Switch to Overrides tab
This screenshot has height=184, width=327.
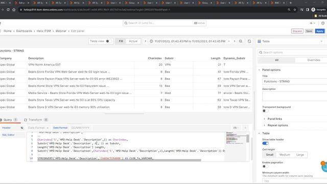[313, 60]
